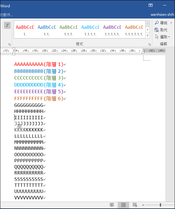The image size is (175, 209).
Task: Click the line OOOOOOOOOO
Action: 29,155
